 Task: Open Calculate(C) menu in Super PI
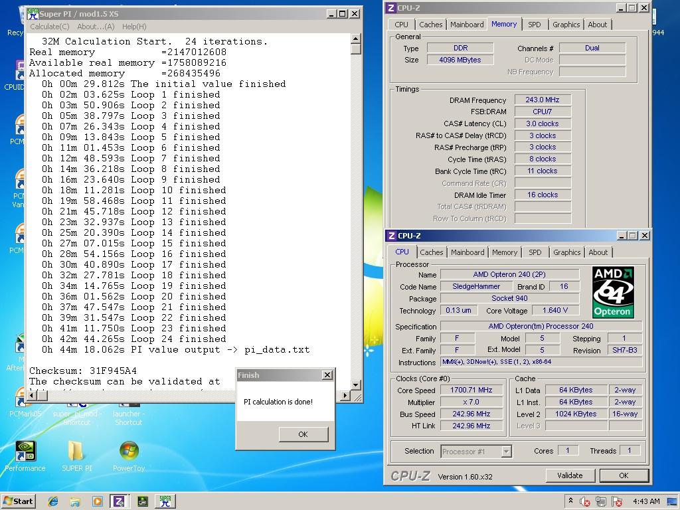(x=49, y=27)
